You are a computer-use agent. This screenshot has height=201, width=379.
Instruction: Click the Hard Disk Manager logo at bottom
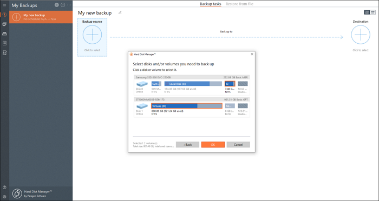point(17,193)
